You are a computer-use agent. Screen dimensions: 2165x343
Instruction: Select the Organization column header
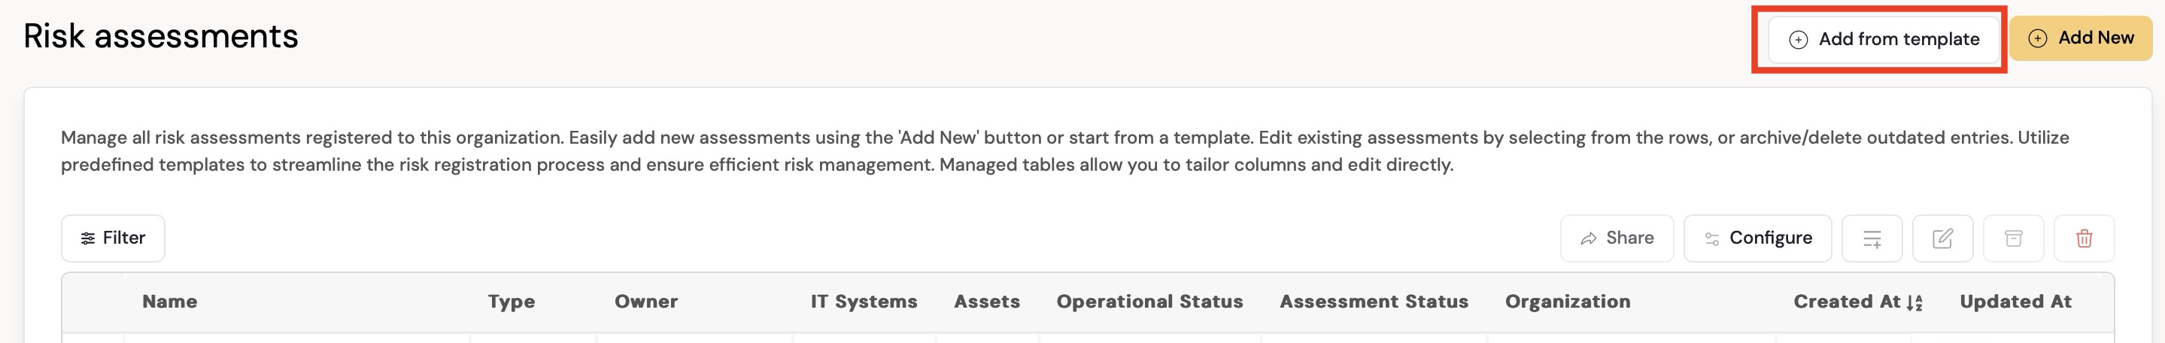coord(1568,301)
